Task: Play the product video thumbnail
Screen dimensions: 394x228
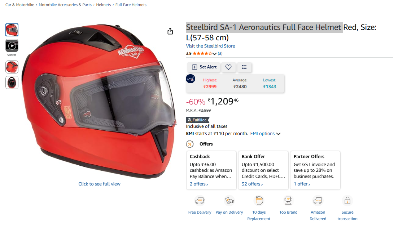Action: (12, 46)
